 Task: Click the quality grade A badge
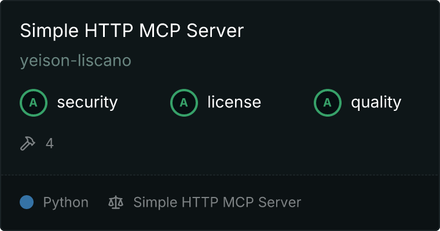click(328, 103)
